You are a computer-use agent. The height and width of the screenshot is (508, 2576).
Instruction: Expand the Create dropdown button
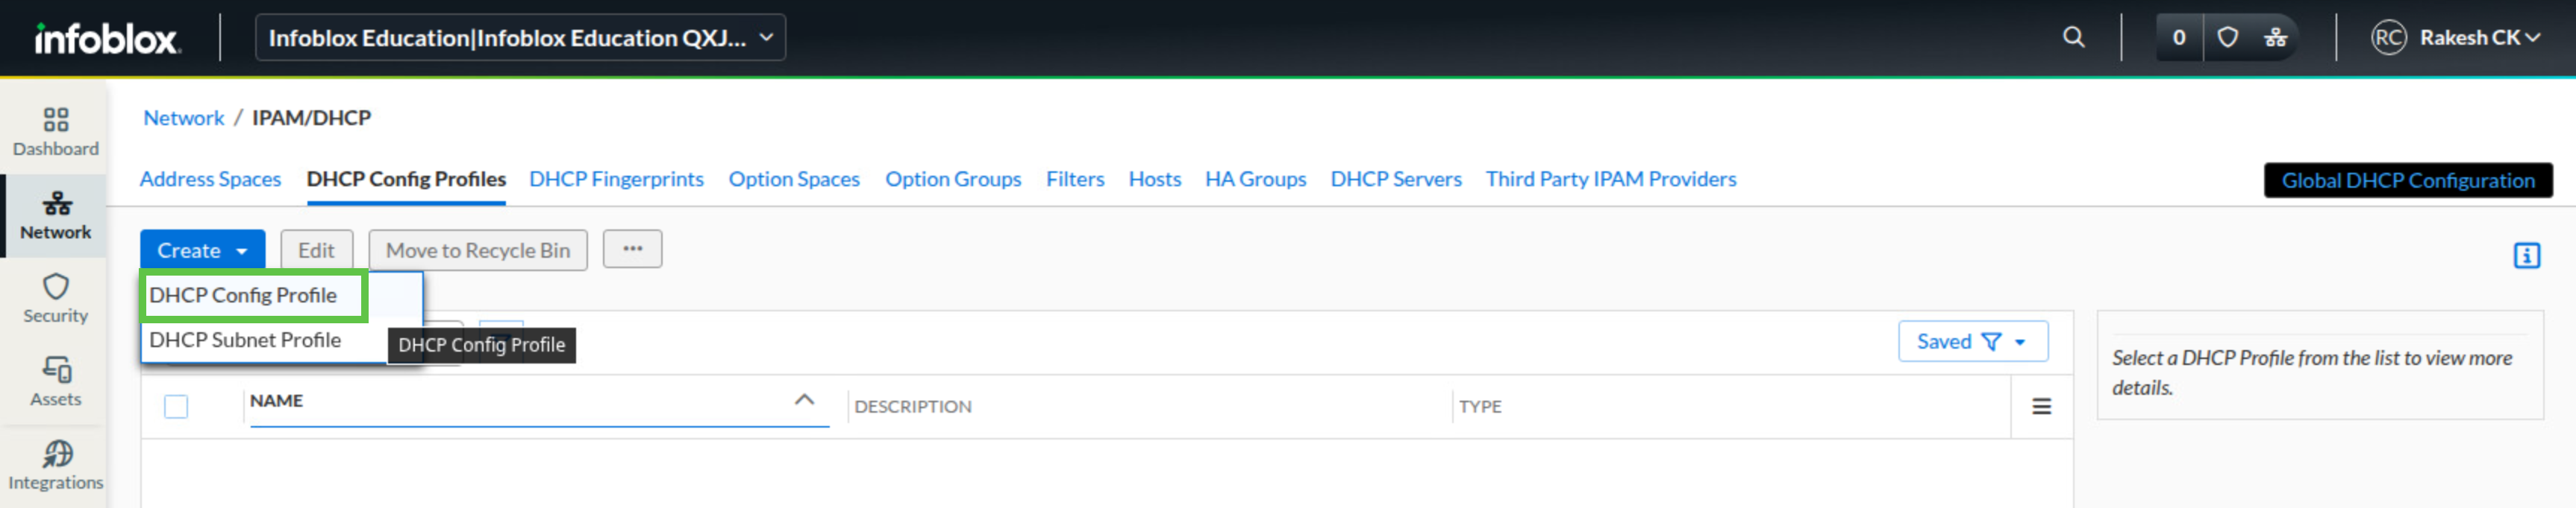coord(202,250)
